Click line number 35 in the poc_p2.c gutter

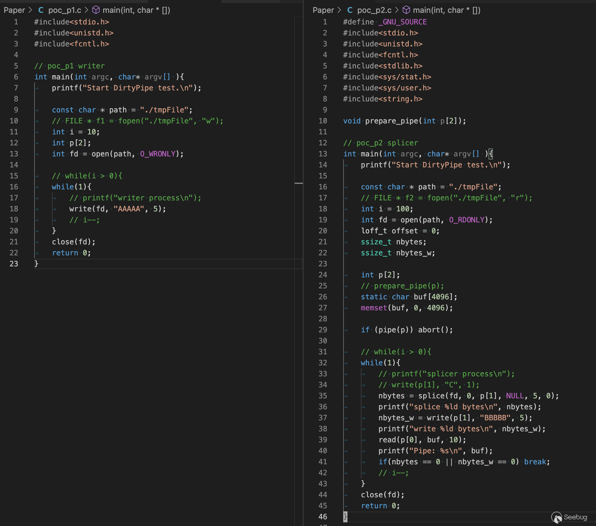click(323, 396)
